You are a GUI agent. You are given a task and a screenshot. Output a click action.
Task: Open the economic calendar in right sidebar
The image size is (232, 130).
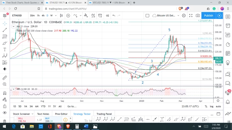tap(228, 53)
